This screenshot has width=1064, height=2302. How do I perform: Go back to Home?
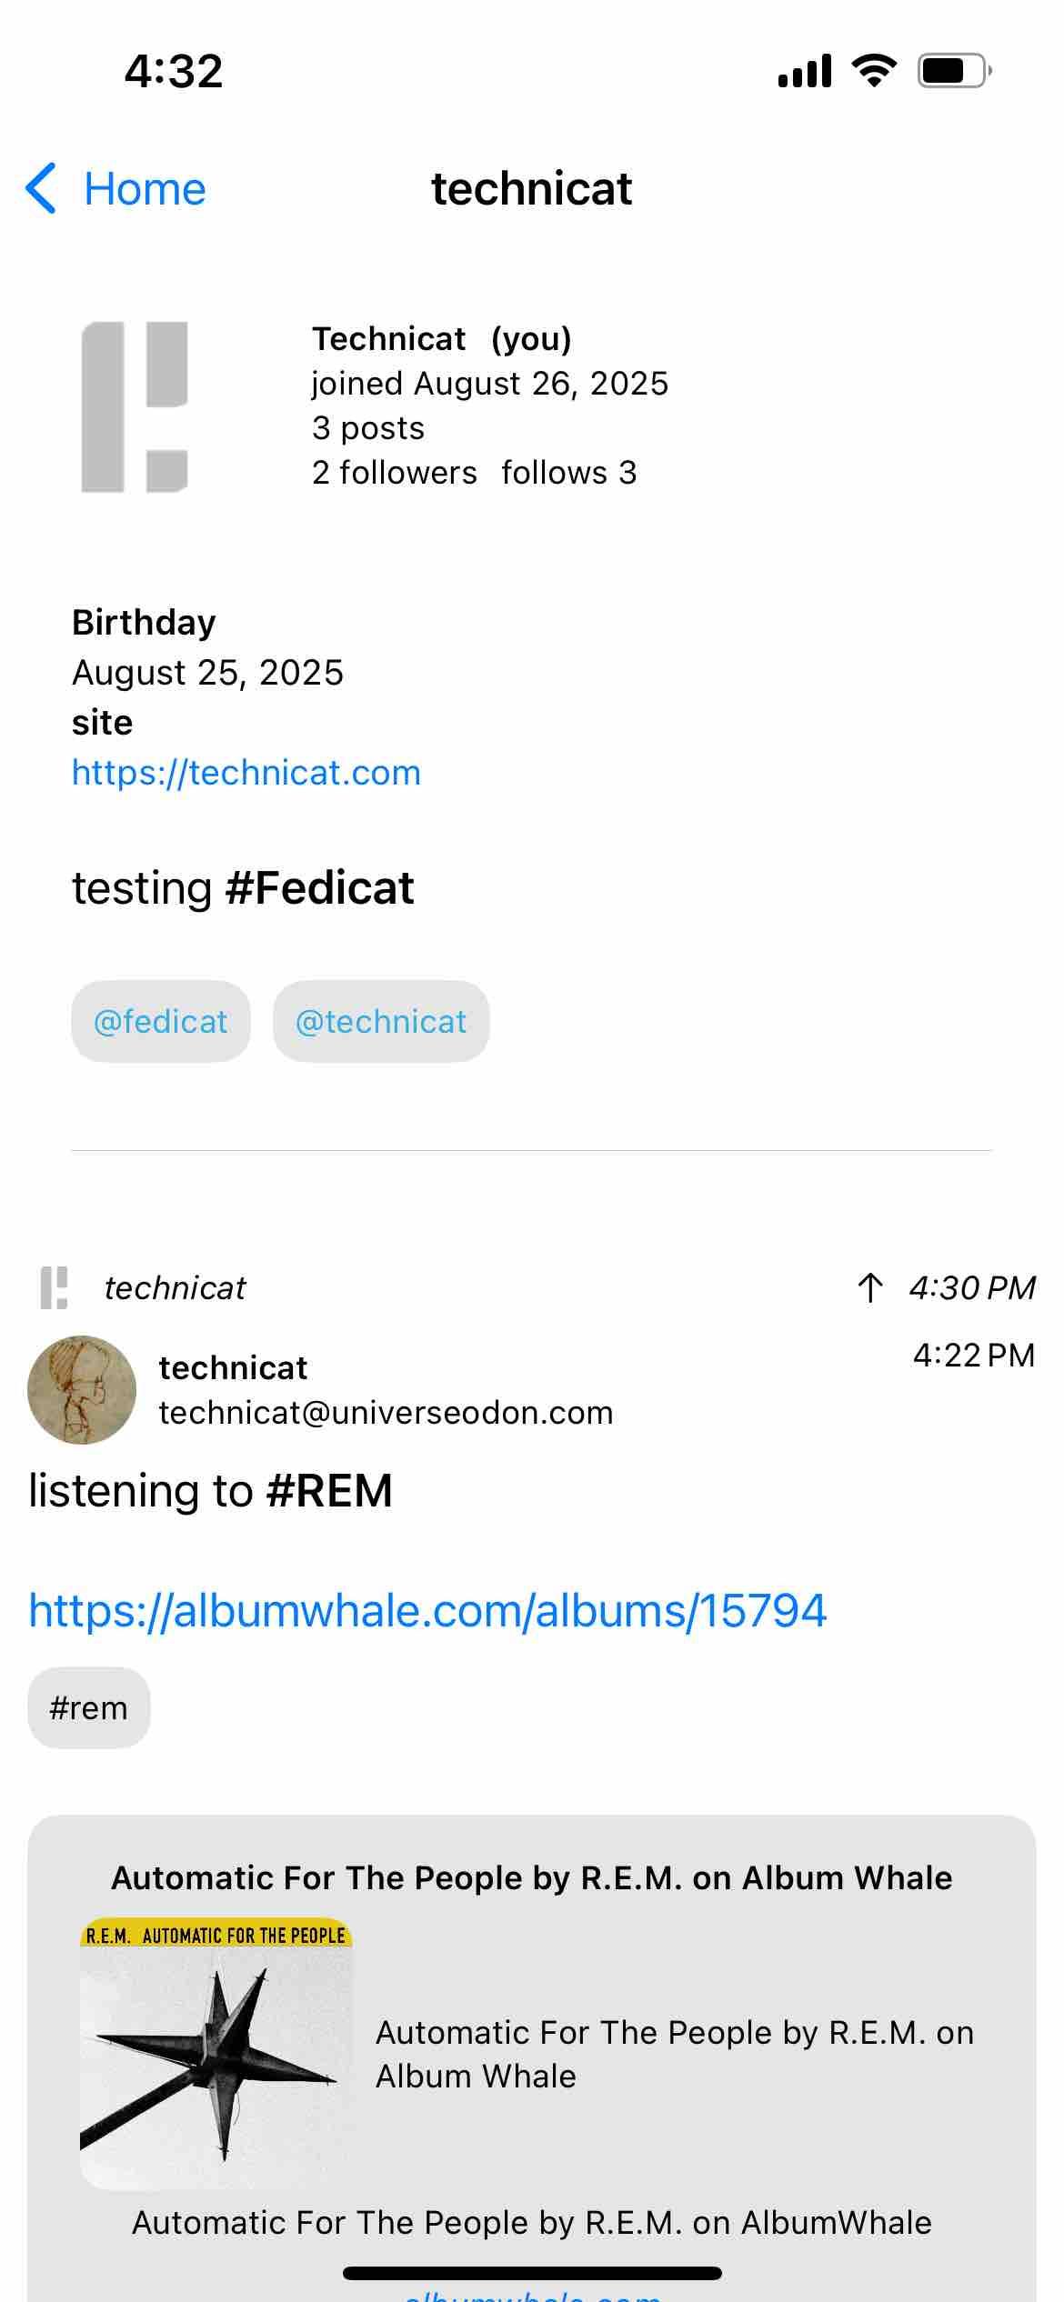pyautogui.click(x=145, y=189)
